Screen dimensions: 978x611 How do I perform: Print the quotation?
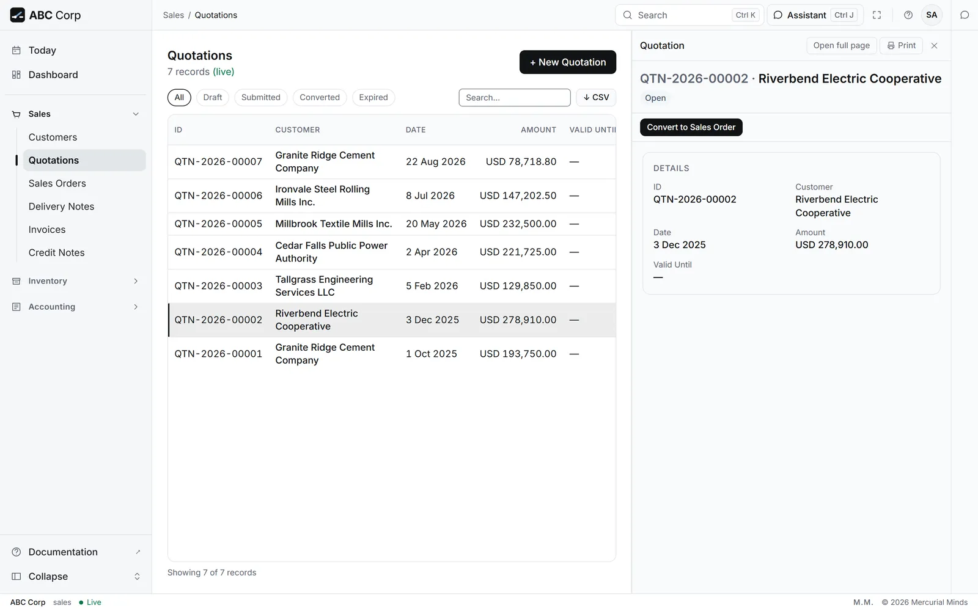[901, 46]
